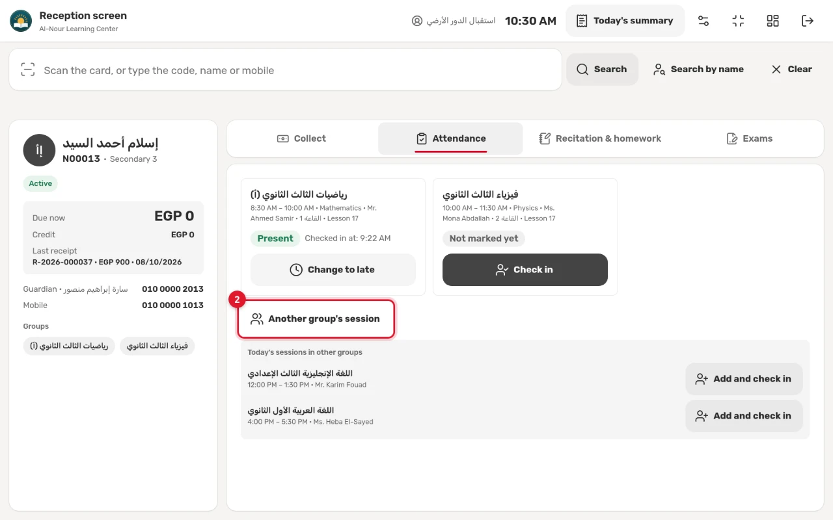The image size is (833, 520).
Task: Select the Attendance tab
Action: coord(450,138)
